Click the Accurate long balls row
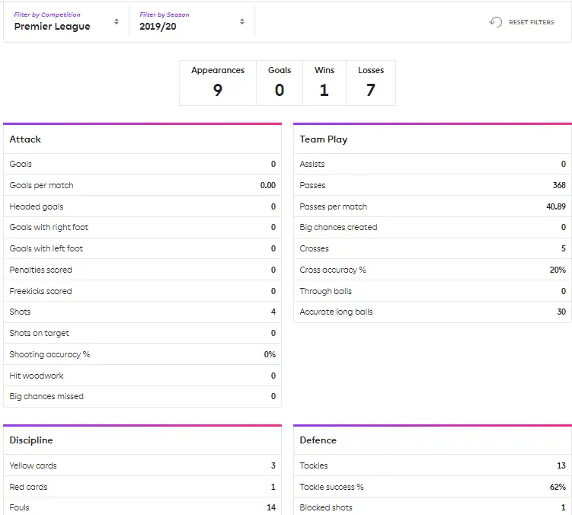Screen dimensions: 572x515 tap(432, 312)
